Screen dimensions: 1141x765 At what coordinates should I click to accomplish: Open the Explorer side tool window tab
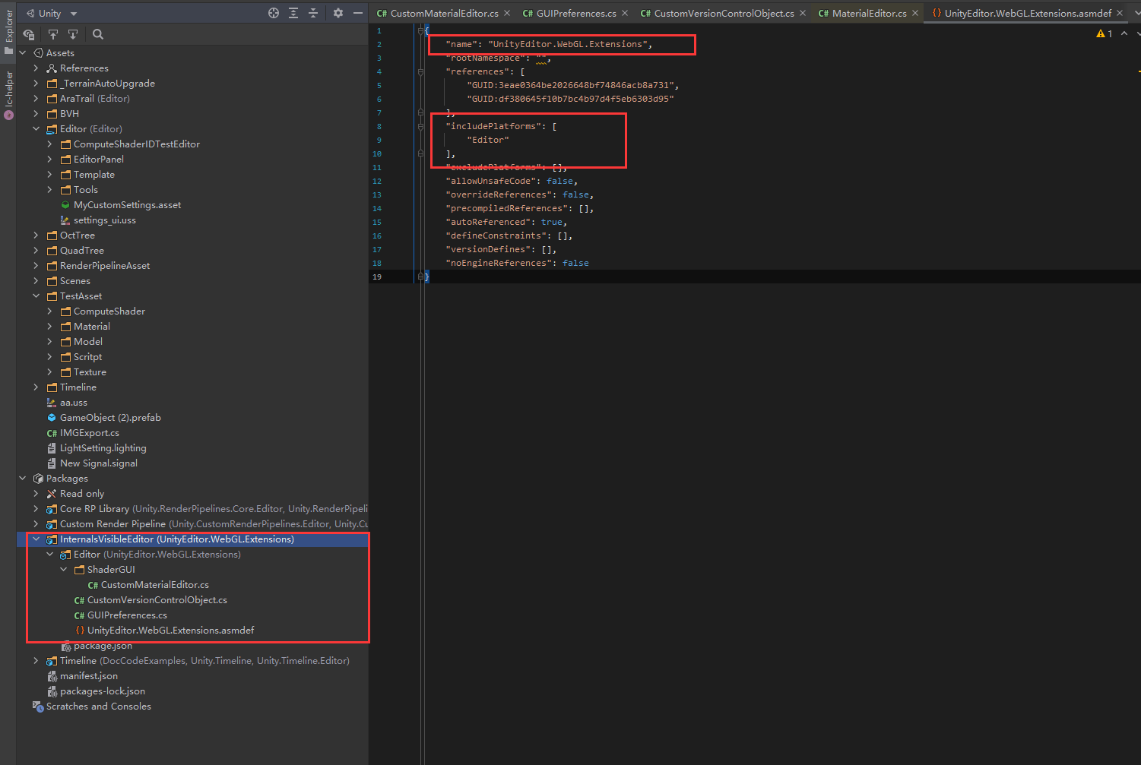(x=8, y=30)
